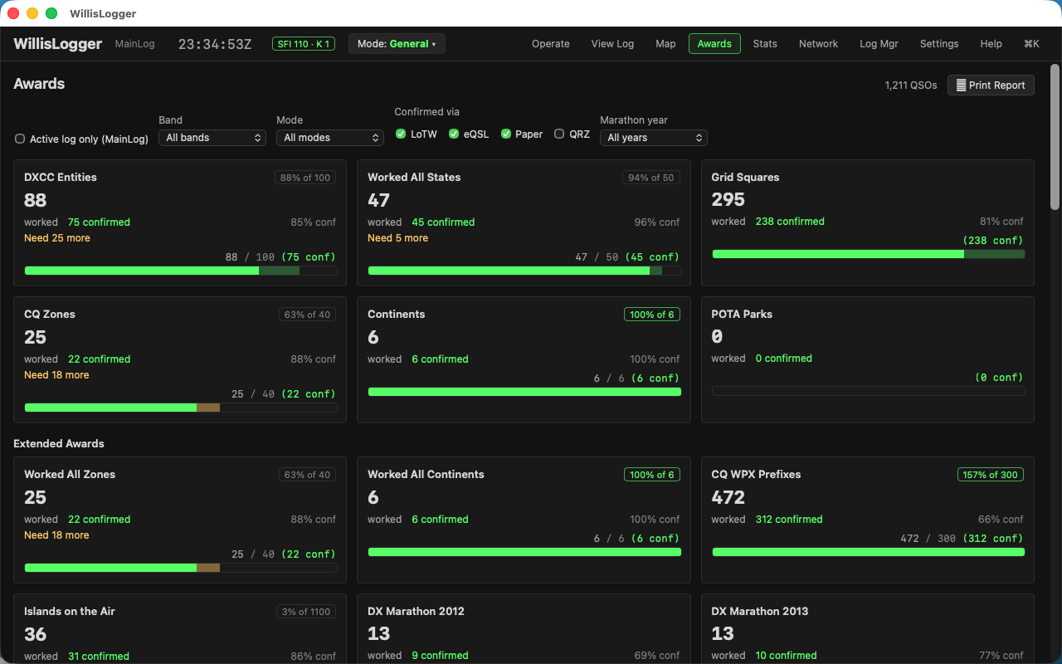Uncheck the eQSL confirmation checkbox
1062x664 pixels.
pos(454,134)
